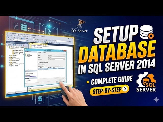Viewport: 163px width, 122px height.
Task: Open the Help menu in Management Studio
Action: coord(34,37)
